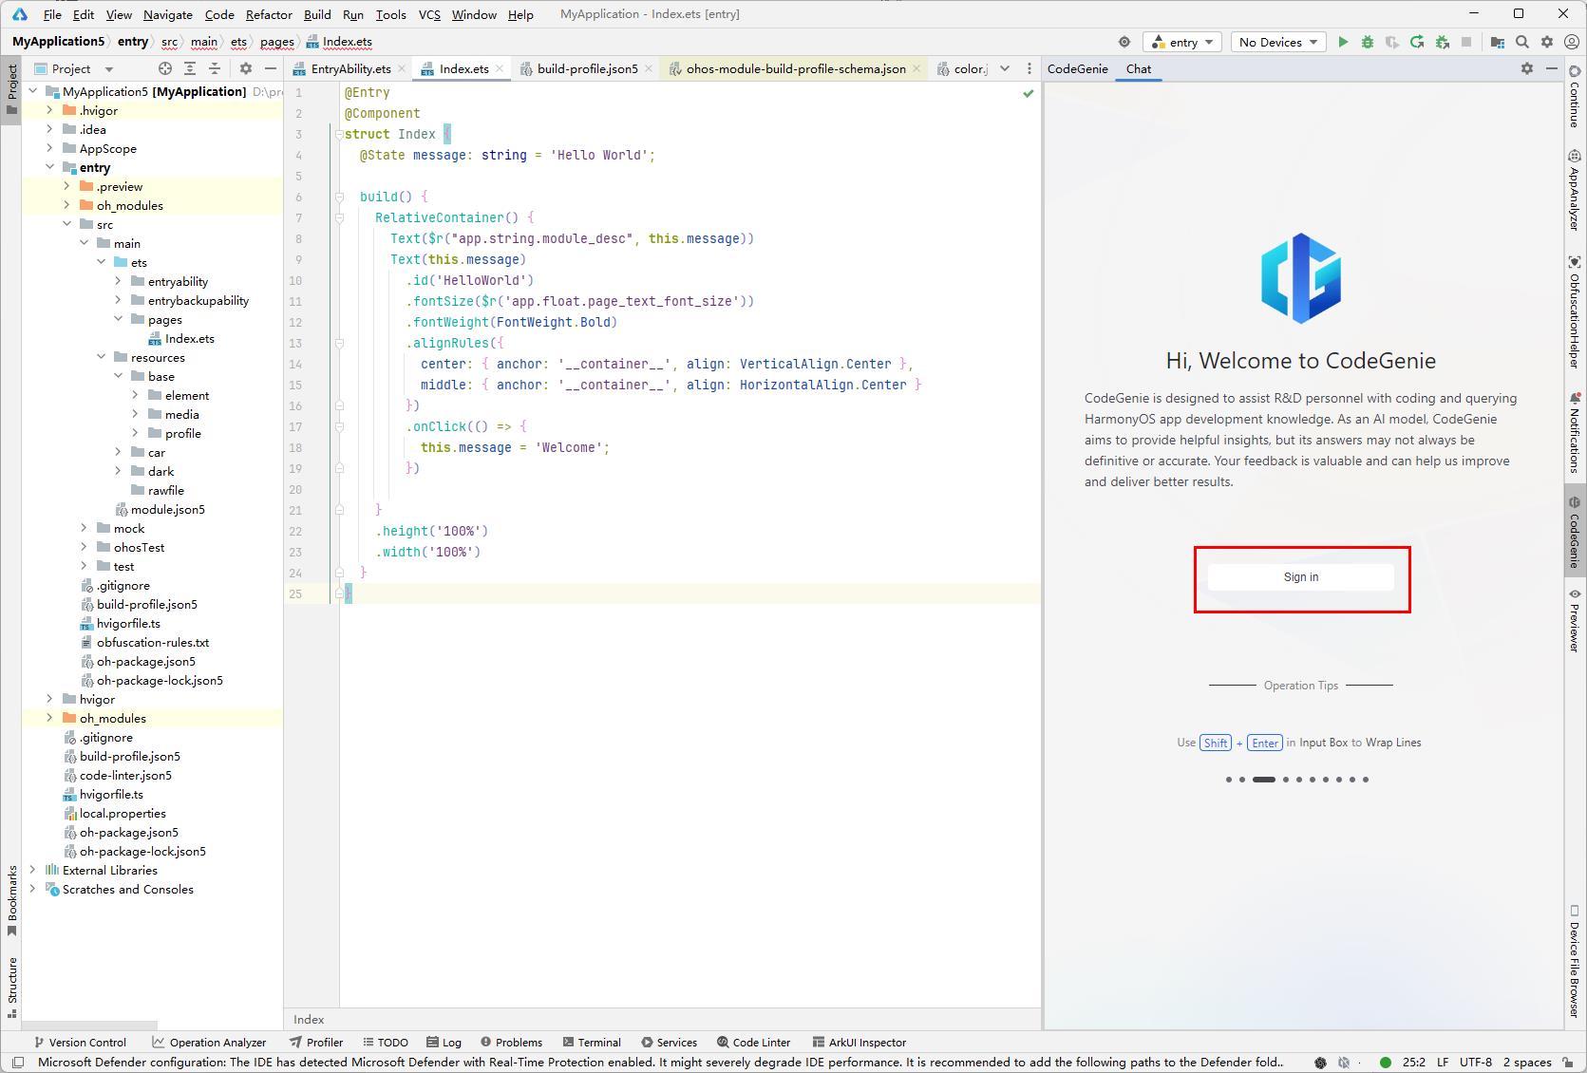Click the Search Everywhere magnifier icon

(1522, 42)
